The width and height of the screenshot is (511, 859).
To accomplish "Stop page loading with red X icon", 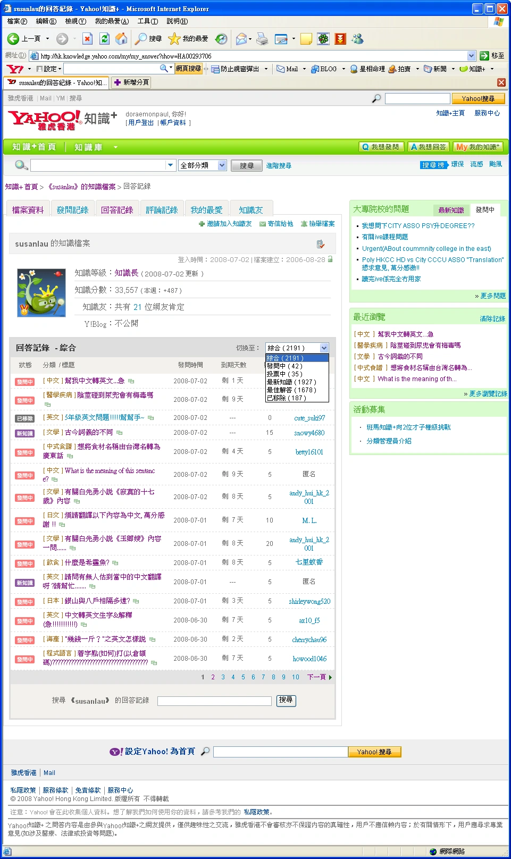I will click(x=88, y=39).
